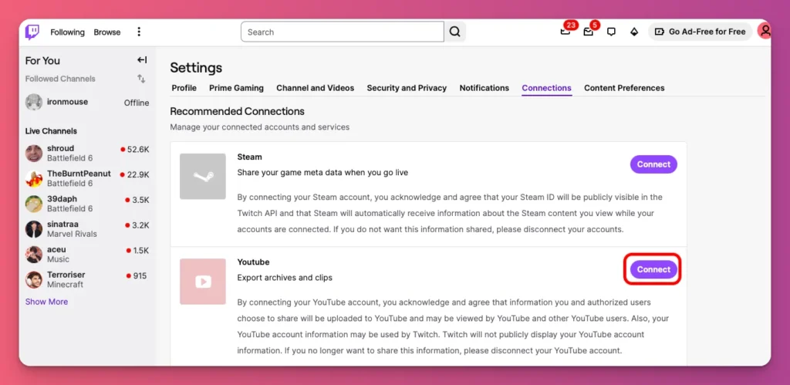Focus the Search input field

click(343, 32)
